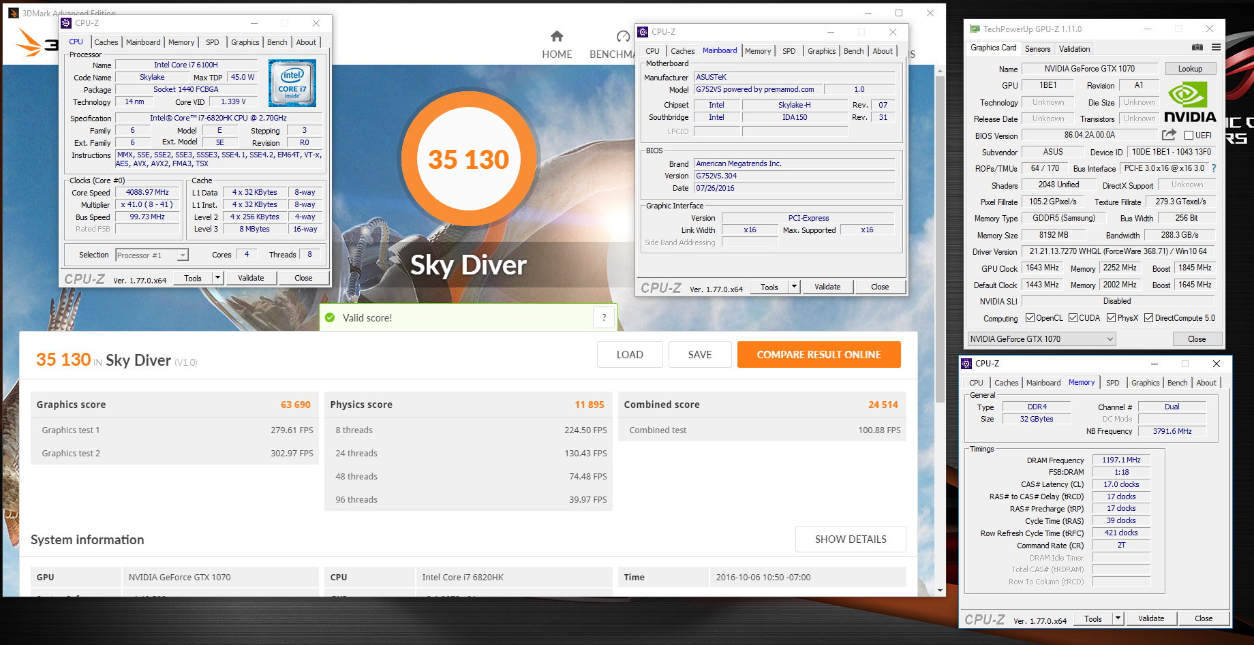This screenshot has height=645, width=1254.
Task: Click the CPU-Z title icon in Memory window
Action: click(x=966, y=364)
